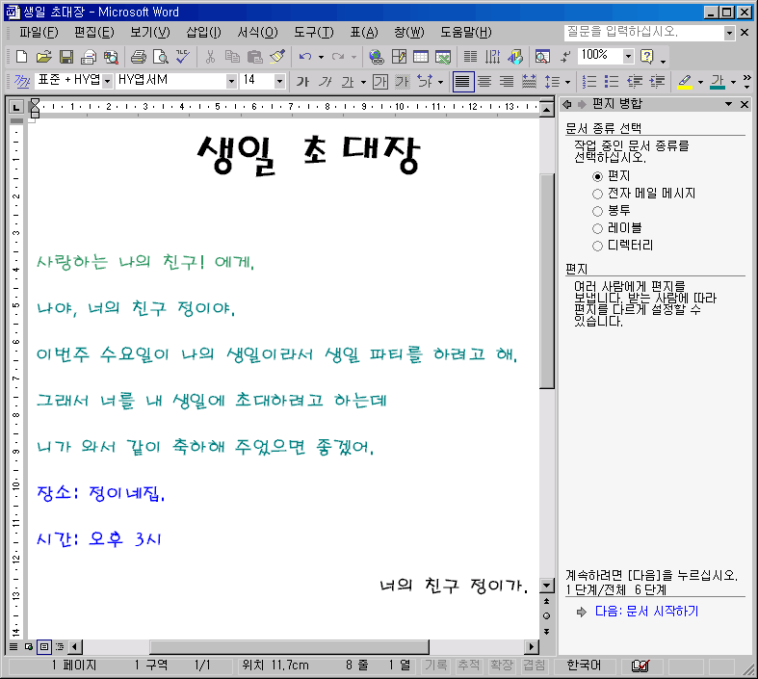Click the New blank document icon
This screenshot has height=679, width=758.
[x=21, y=57]
